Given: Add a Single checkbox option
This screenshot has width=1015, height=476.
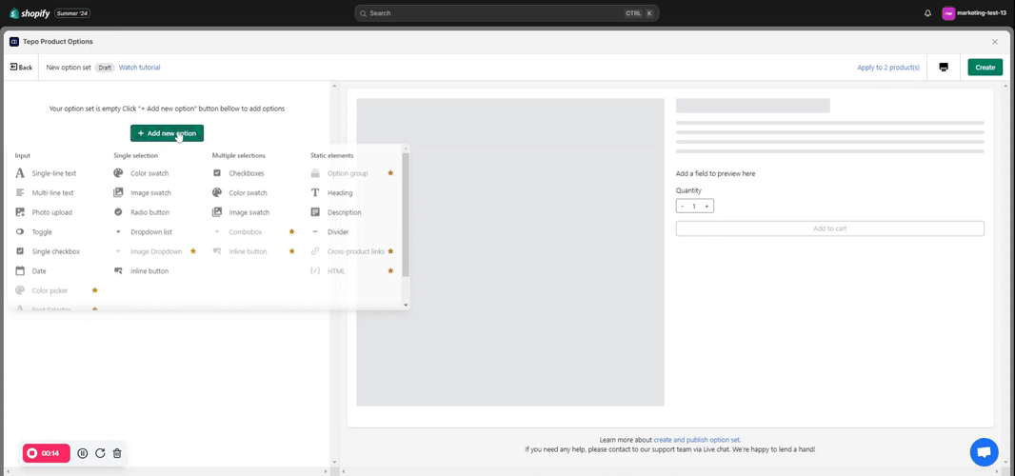Looking at the screenshot, I should tap(47, 251).
